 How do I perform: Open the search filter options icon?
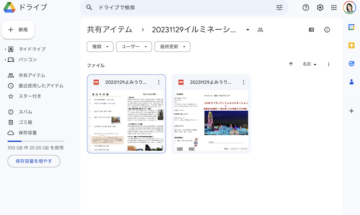pos(279,8)
